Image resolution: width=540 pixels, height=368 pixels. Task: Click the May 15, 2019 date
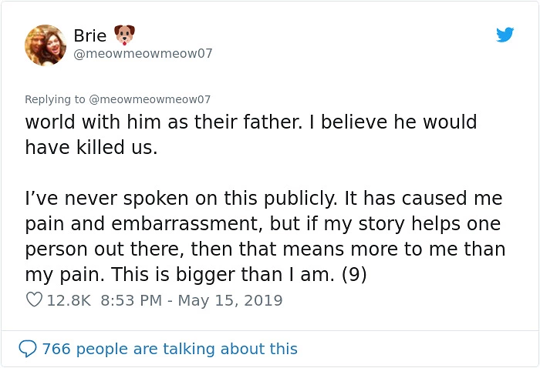[230, 300]
